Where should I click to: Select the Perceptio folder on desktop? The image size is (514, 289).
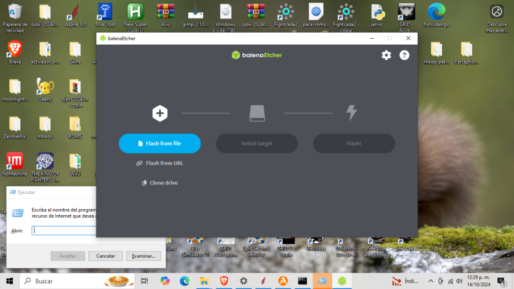click(x=466, y=52)
